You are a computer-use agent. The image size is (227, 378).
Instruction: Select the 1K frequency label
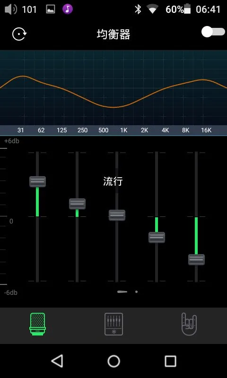pyautogui.click(x=123, y=130)
